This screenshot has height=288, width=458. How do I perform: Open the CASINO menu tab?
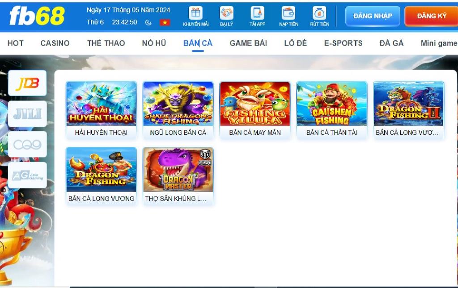pyautogui.click(x=55, y=43)
